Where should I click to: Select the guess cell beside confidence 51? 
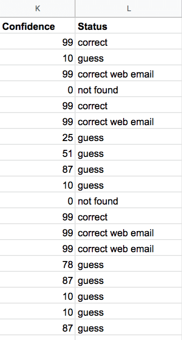pyautogui.click(x=129, y=152)
